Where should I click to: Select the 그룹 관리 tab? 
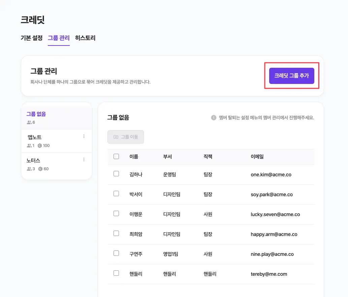[59, 38]
